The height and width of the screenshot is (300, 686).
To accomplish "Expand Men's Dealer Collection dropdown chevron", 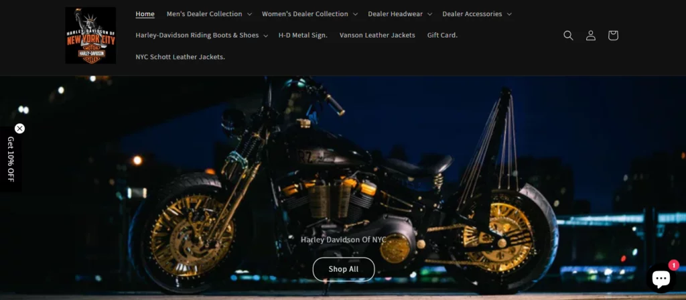I will click(249, 14).
